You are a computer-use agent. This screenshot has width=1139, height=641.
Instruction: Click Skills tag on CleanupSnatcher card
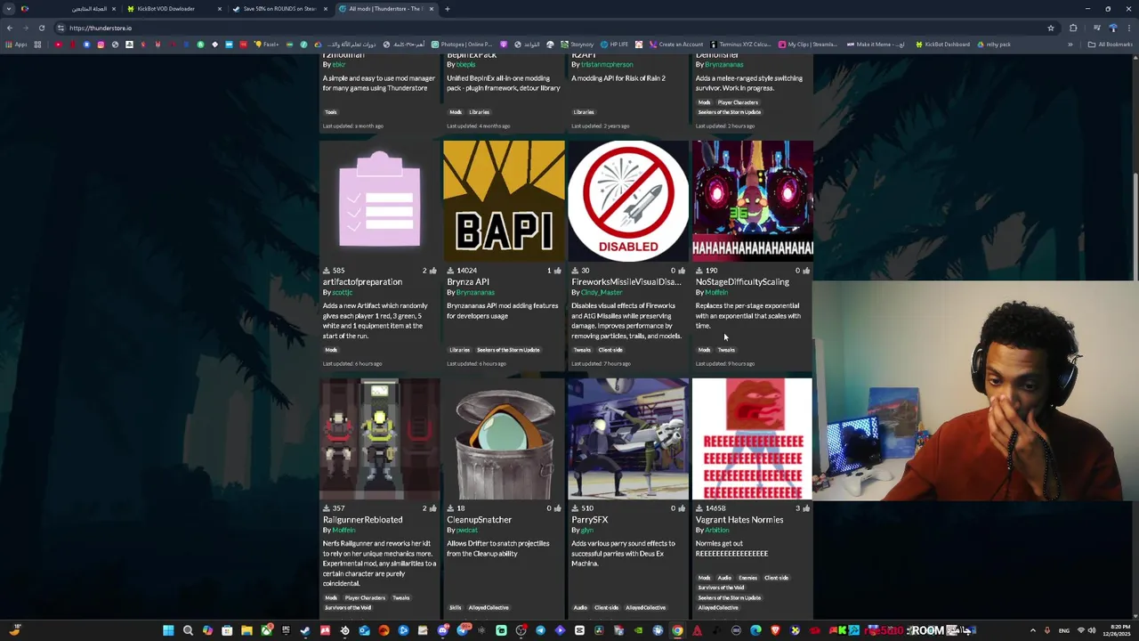tap(455, 608)
